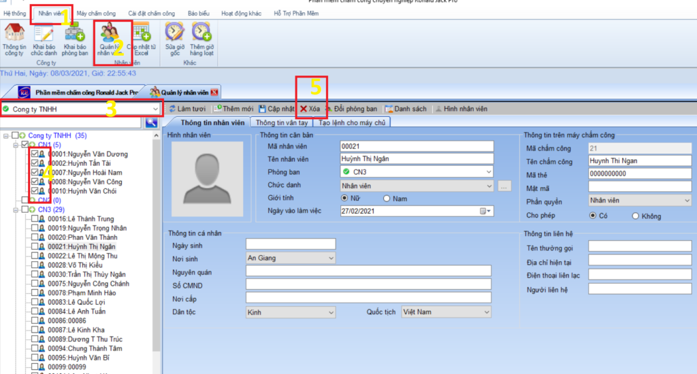Click Đổi phòng ban toolbar button
The image size is (697, 374).
pyautogui.click(x=352, y=109)
